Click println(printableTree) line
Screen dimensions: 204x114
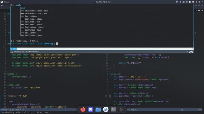tap(127, 104)
